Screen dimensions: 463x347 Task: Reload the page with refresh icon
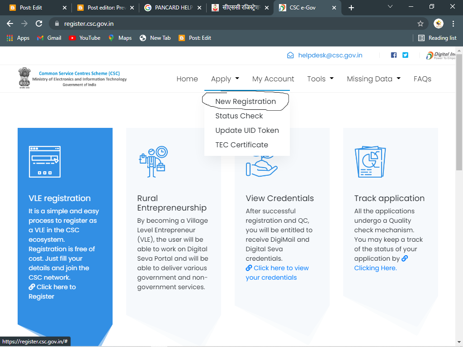(x=39, y=23)
